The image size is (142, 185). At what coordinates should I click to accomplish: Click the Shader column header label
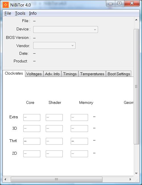click(55, 102)
